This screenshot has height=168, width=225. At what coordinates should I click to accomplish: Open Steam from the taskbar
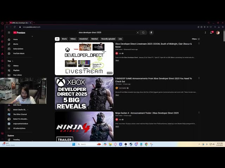point(131,144)
